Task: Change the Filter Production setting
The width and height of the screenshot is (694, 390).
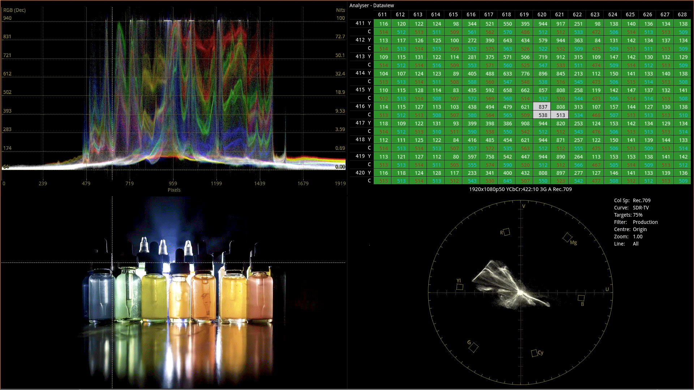Action: coord(645,222)
